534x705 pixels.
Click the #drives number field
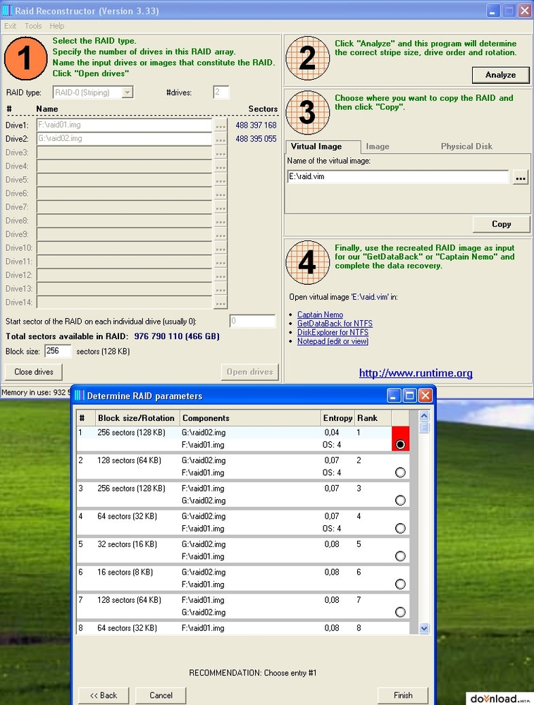221,92
